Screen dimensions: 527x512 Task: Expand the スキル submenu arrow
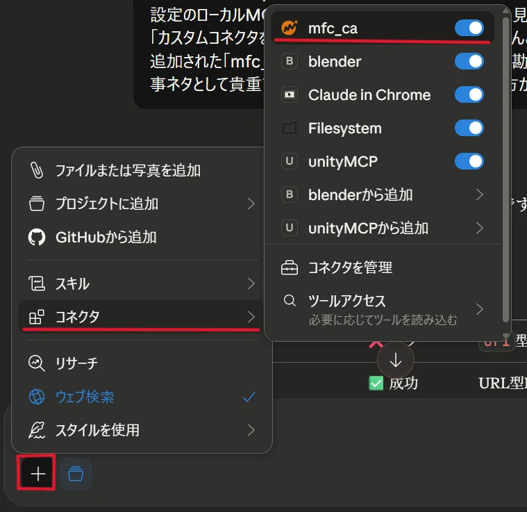pyautogui.click(x=251, y=283)
